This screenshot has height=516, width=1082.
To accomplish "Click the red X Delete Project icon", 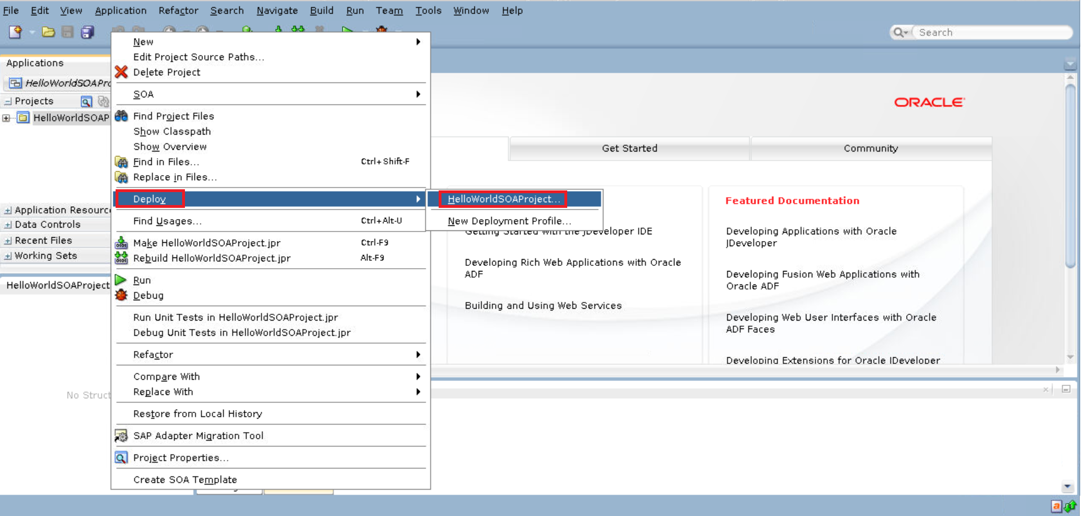I will 121,72.
